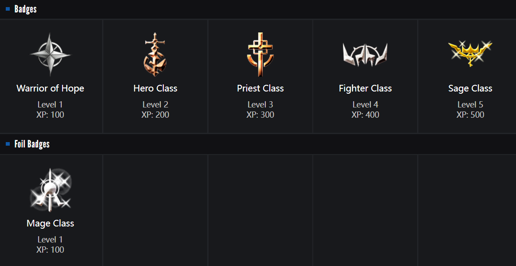The height and width of the screenshot is (266, 516).
Task: Click the Warrior of Hope compass badge icon
Action: [x=50, y=55]
